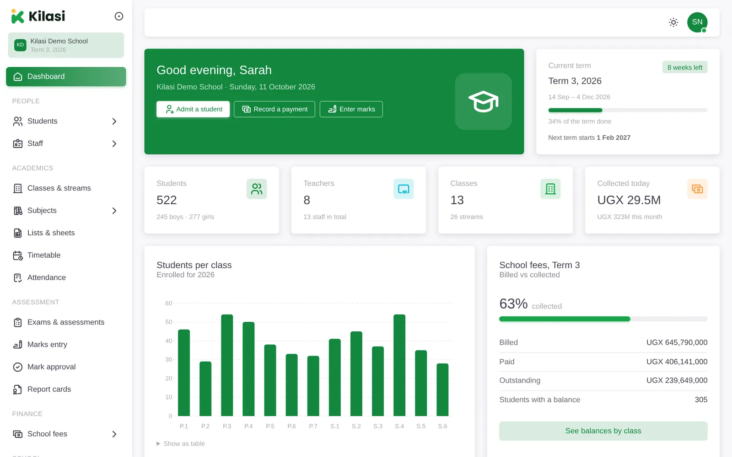Expand the Subjects submenu chevron
Screen dimensions: 732x457
pyautogui.click(x=114, y=211)
